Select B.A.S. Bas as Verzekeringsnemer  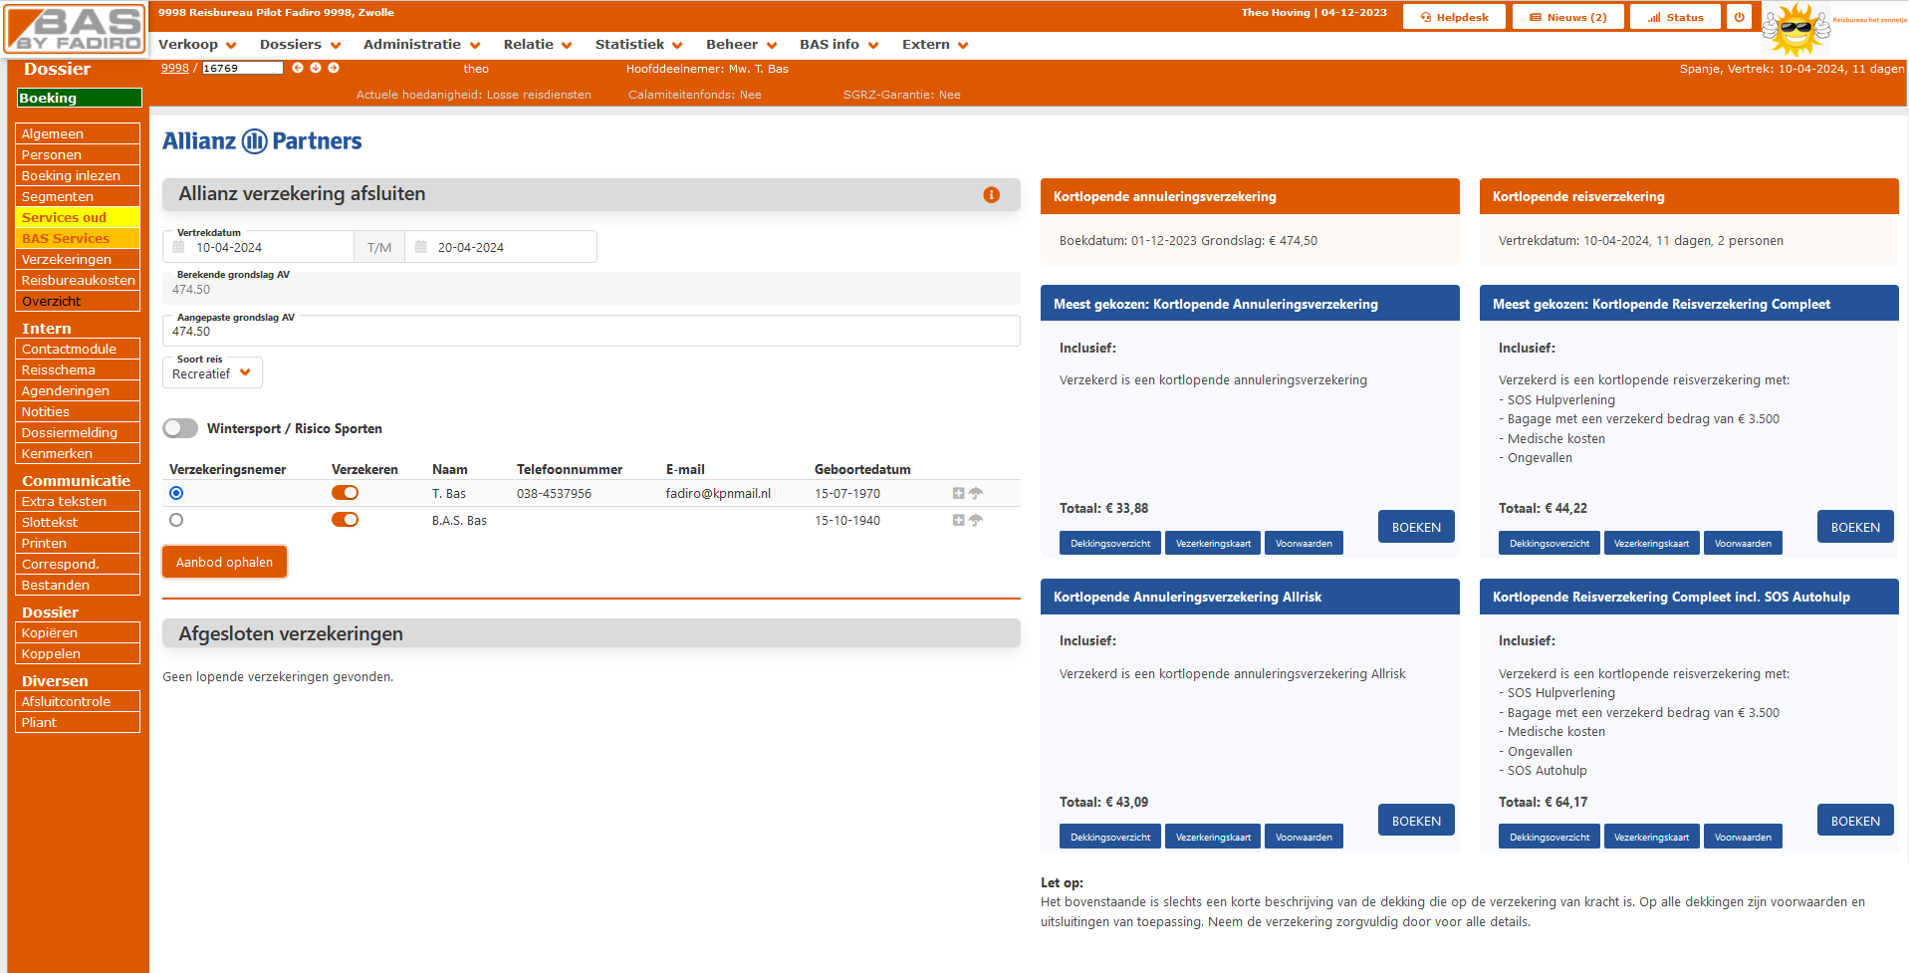176,520
